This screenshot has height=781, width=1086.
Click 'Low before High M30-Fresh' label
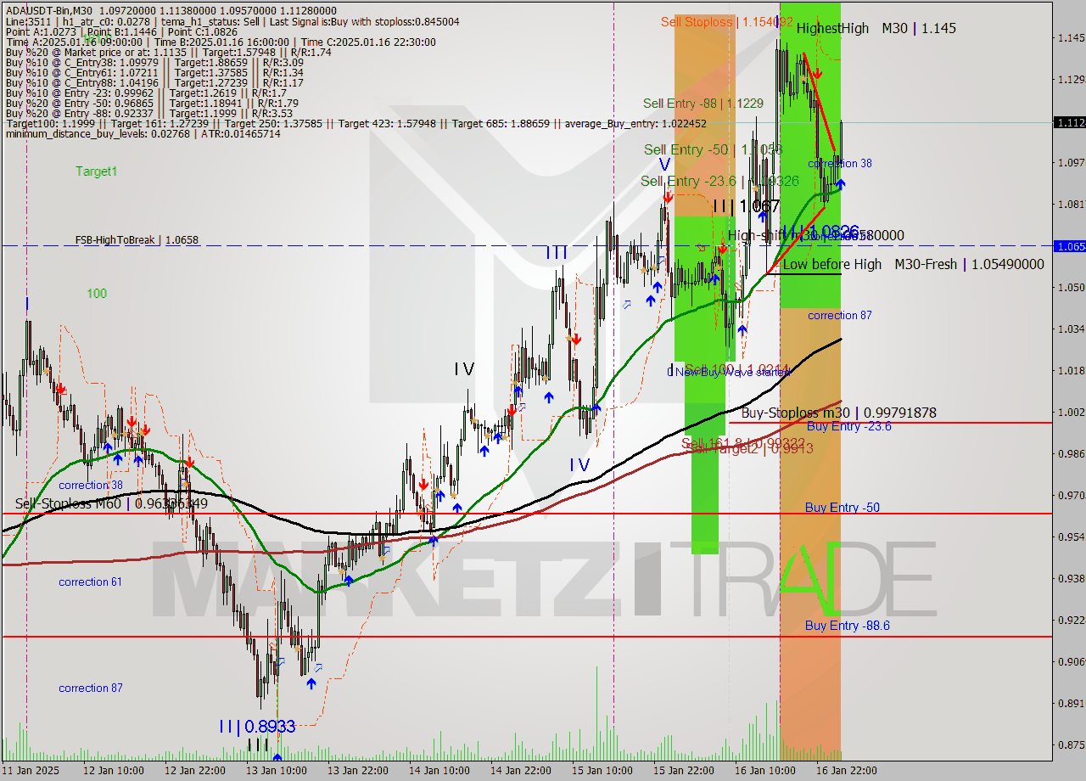click(x=913, y=264)
